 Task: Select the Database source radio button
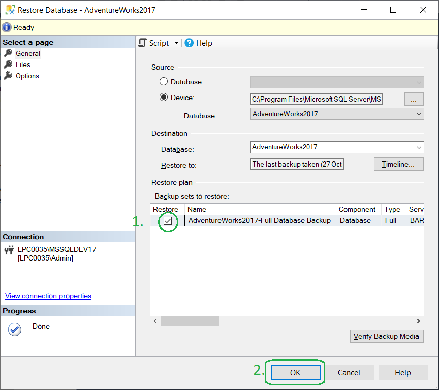pos(164,82)
